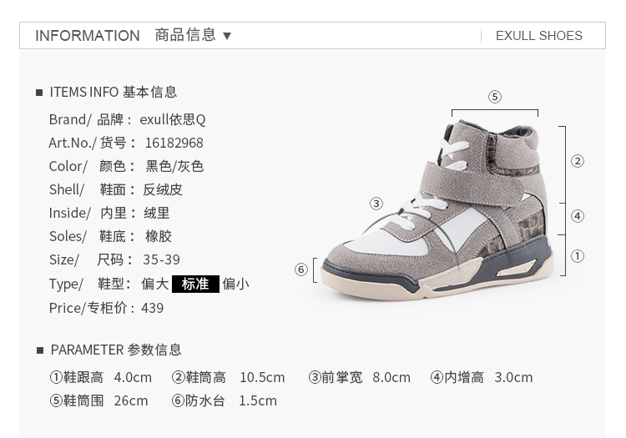
Task: Click the article number 16182968
Action: click(174, 143)
